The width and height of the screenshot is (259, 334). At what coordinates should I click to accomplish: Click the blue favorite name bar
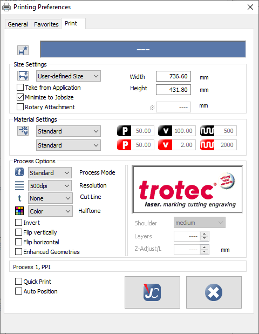tap(143, 49)
